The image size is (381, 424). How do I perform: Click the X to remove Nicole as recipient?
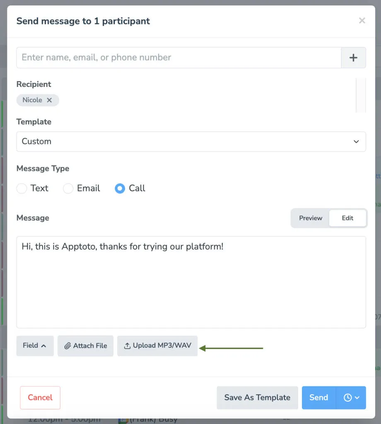(x=49, y=100)
